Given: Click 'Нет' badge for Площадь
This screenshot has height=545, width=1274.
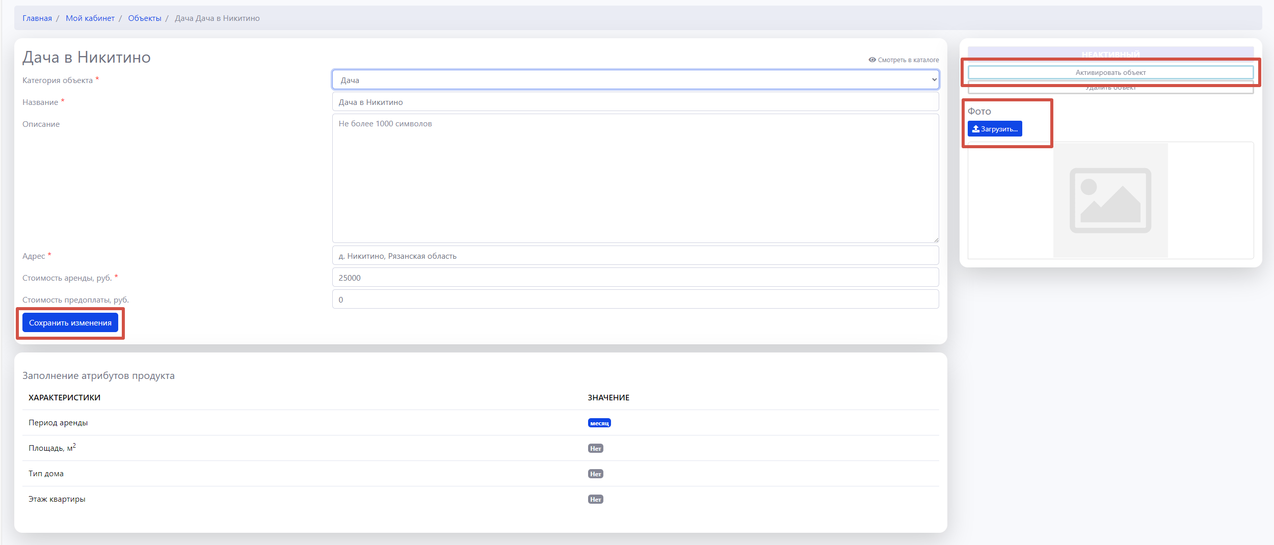Looking at the screenshot, I should pyautogui.click(x=595, y=449).
